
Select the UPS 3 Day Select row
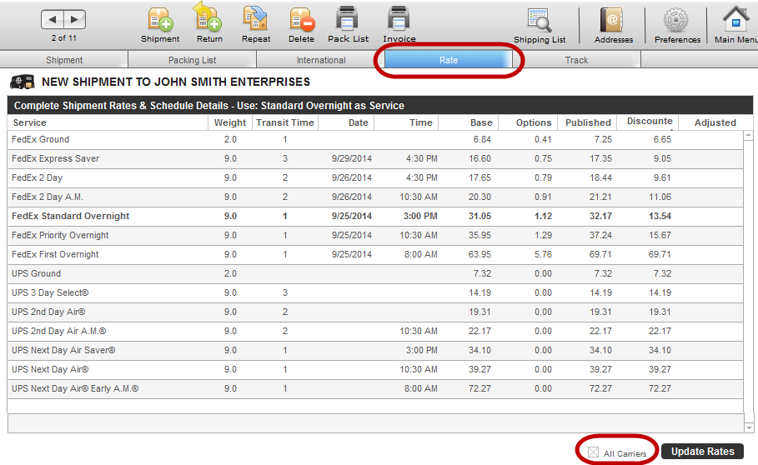tap(375, 293)
